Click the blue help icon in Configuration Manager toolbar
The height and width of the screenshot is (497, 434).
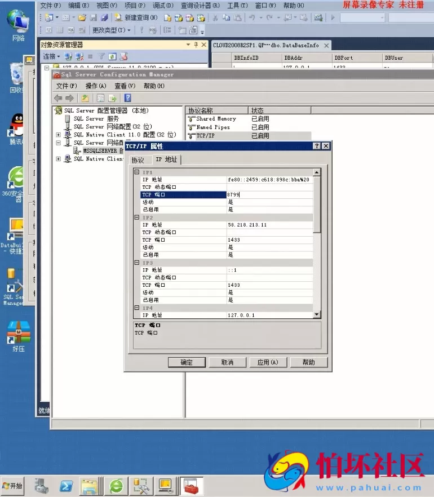click(x=127, y=98)
